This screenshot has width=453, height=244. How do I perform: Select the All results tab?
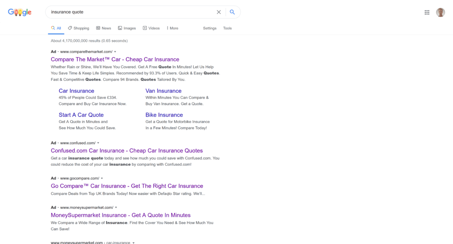click(56, 28)
